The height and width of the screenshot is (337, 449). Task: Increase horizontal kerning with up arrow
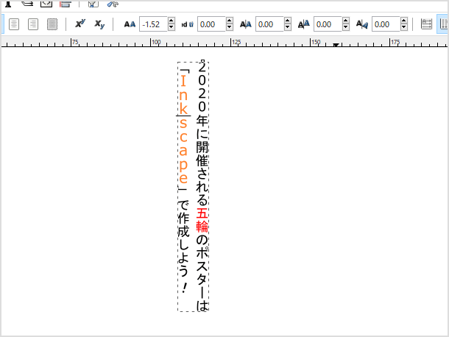tap(288, 21)
